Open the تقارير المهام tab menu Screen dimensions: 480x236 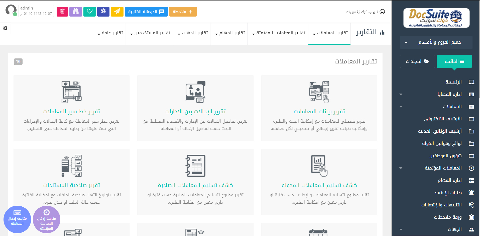(229, 33)
